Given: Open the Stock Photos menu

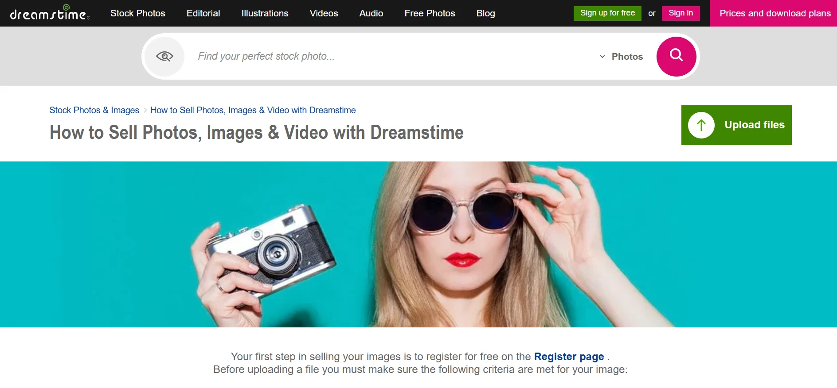Looking at the screenshot, I should pos(138,13).
